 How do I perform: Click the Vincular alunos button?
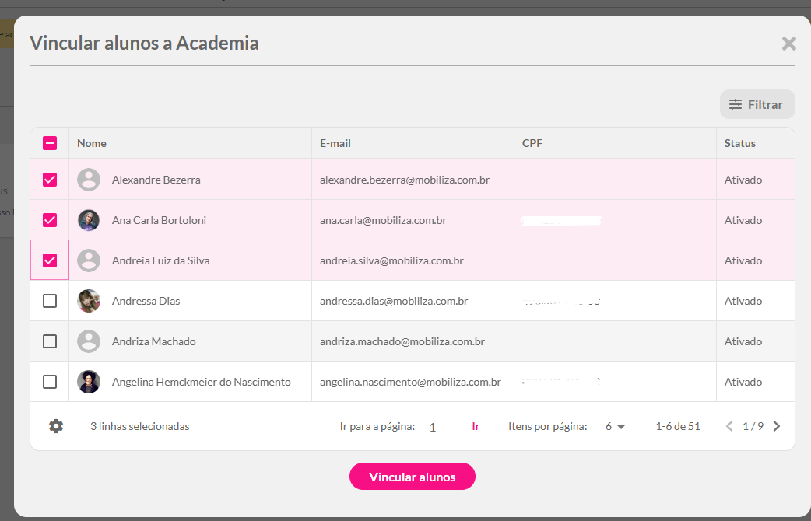(x=412, y=477)
